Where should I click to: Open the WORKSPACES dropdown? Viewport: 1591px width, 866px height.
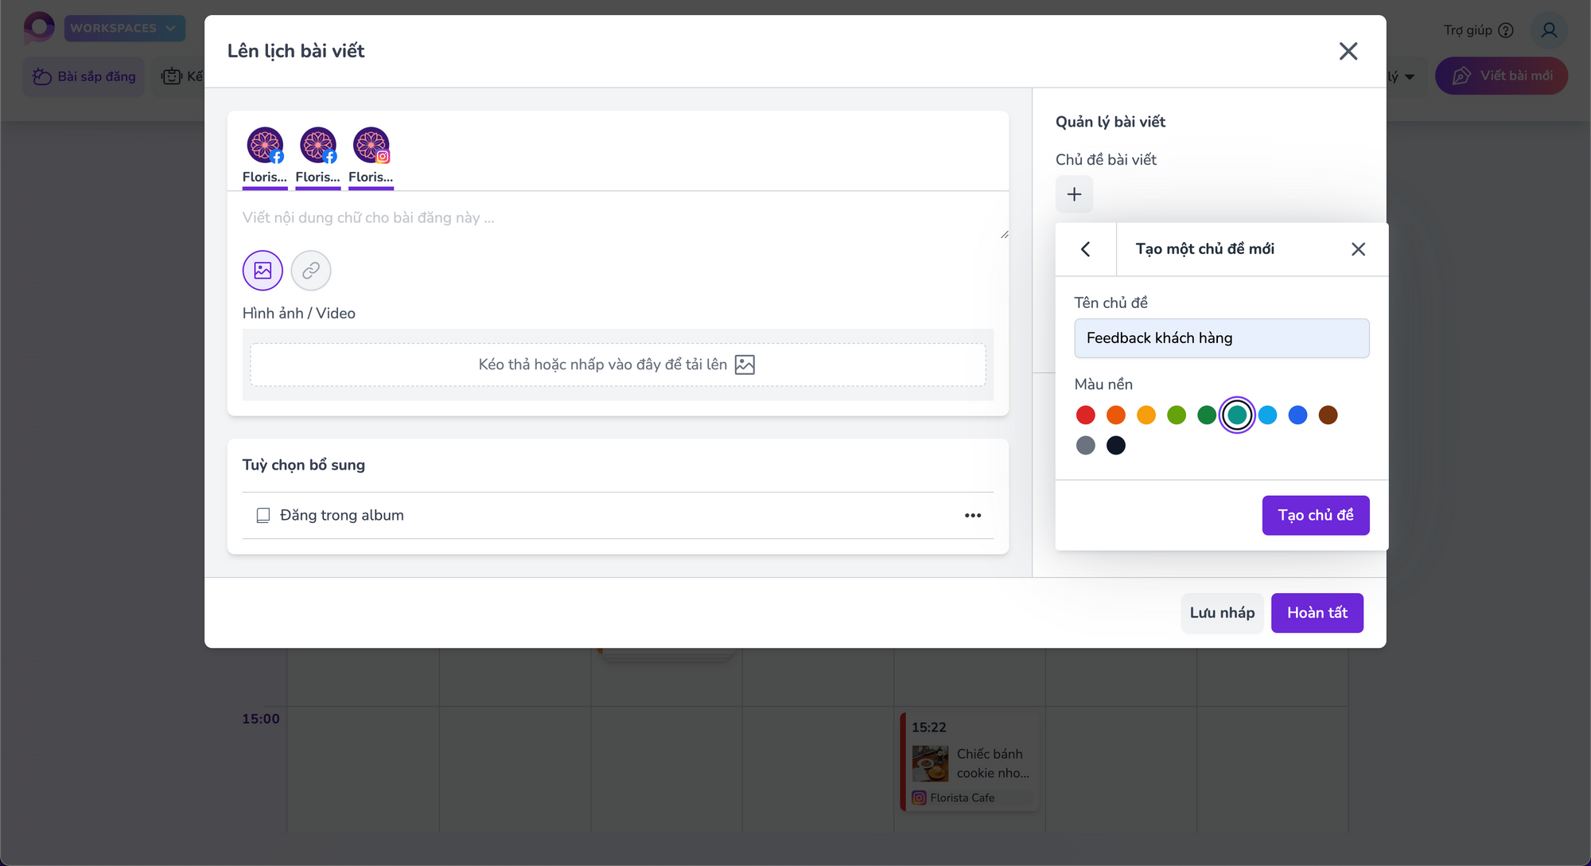point(125,28)
